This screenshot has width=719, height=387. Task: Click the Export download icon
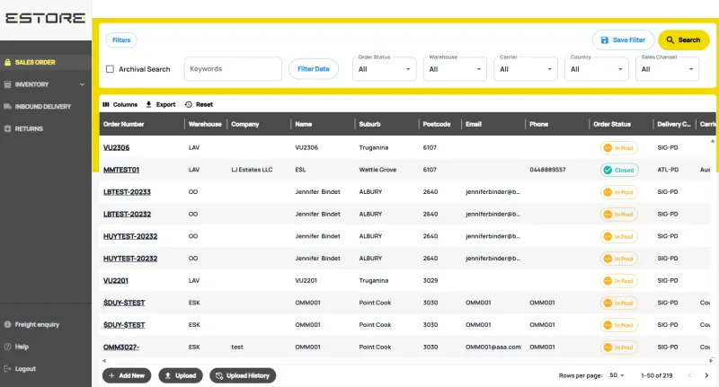148,104
